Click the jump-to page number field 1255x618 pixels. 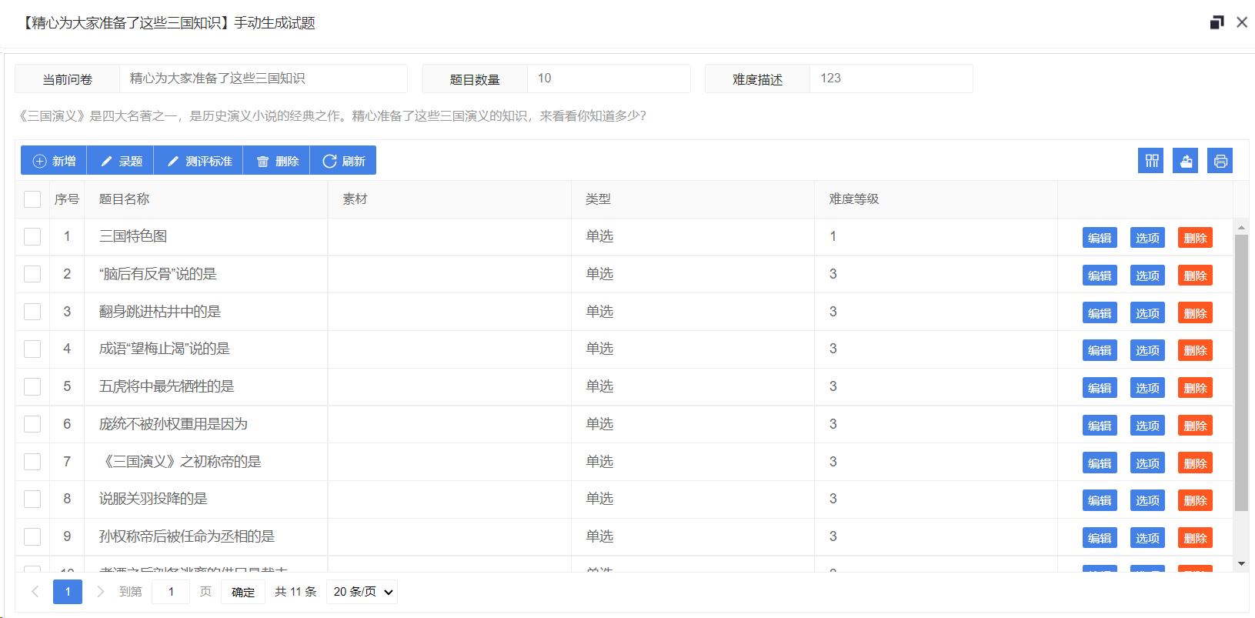click(171, 592)
